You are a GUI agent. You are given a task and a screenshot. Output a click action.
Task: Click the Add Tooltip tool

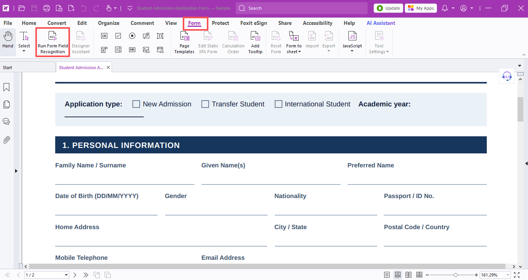click(255, 42)
